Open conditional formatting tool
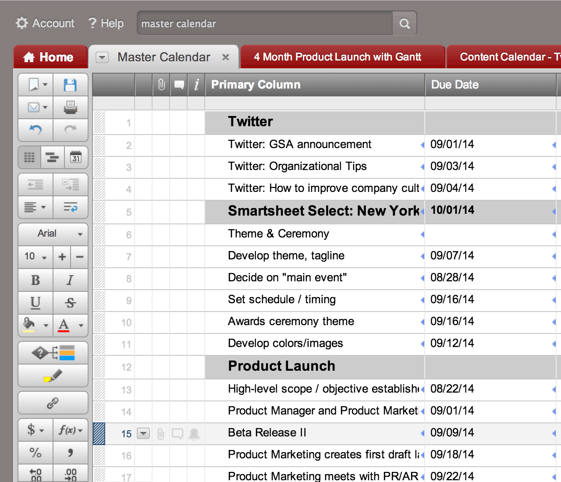 53,353
